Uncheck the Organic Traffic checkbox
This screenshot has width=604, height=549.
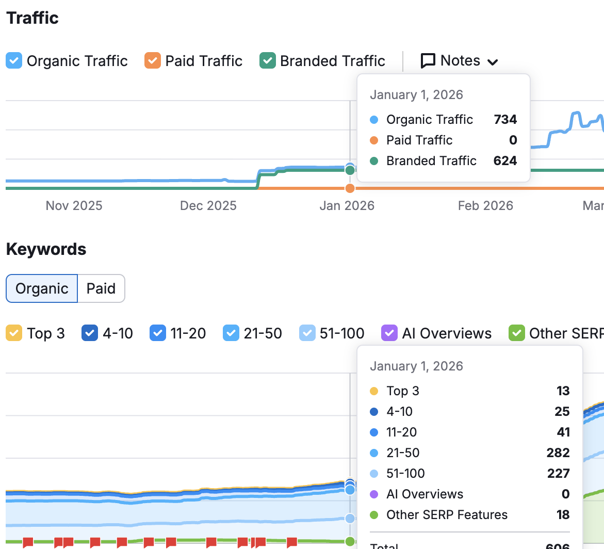pyautogui.click(x=14, y=61)
